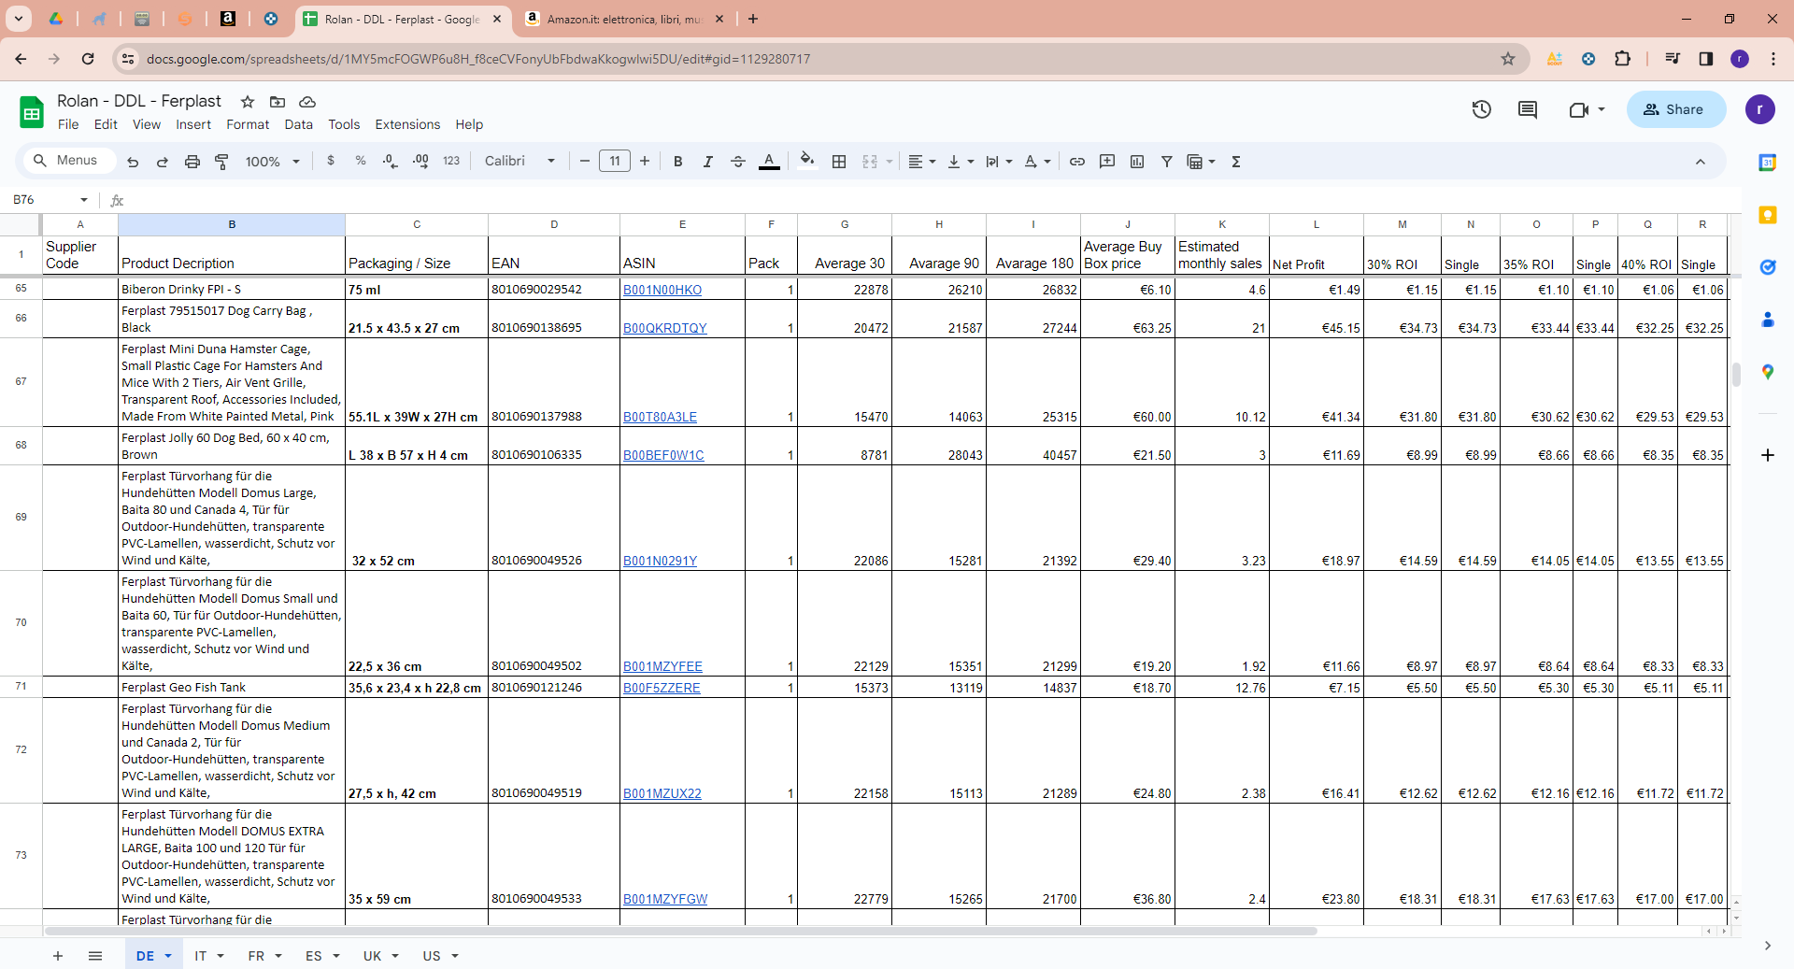Click the Share button
The image size is (1794, 969).
click(1676, 109)
